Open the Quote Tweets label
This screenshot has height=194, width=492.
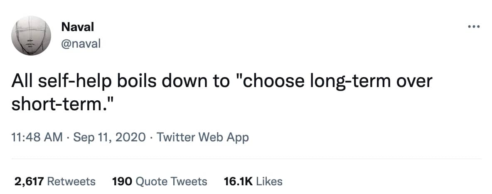point(172,181)
